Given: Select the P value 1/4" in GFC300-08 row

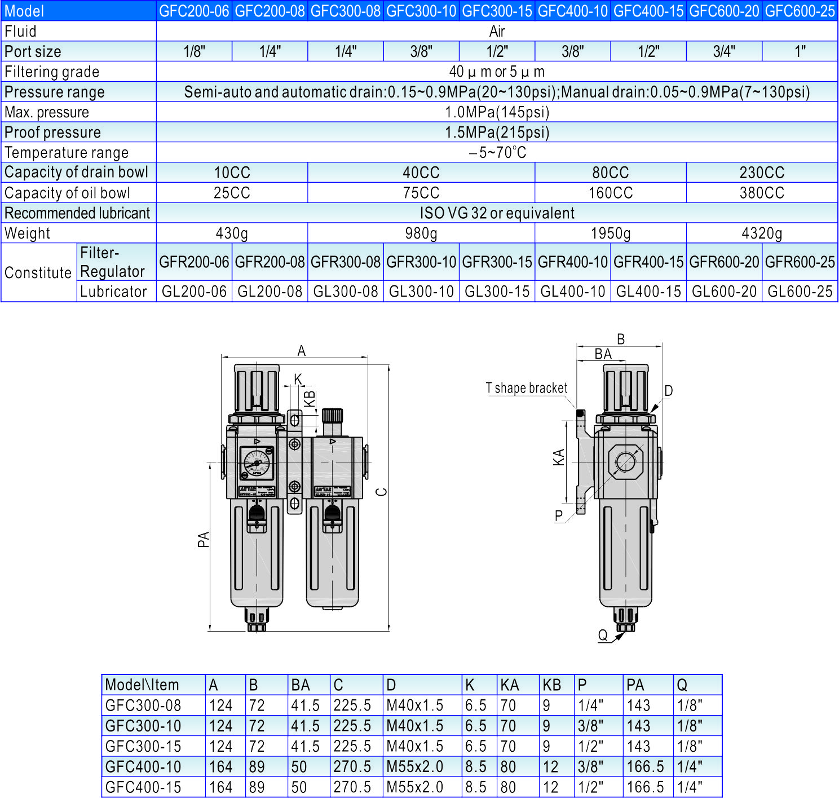Looking at the screenshot, I should click(x=590, y=706).
